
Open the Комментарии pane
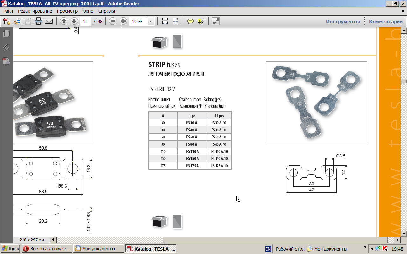point(386,21)
